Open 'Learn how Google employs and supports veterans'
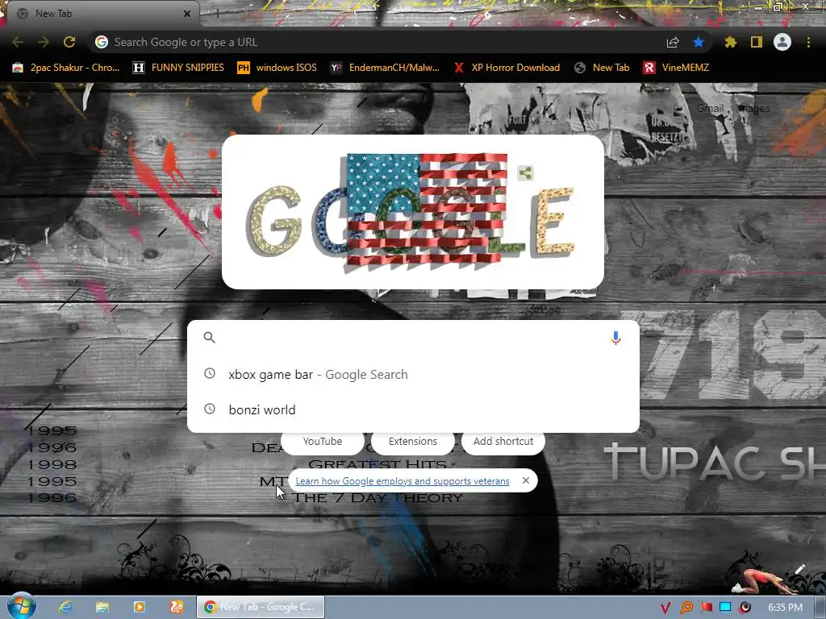 (x=403, y=481)
